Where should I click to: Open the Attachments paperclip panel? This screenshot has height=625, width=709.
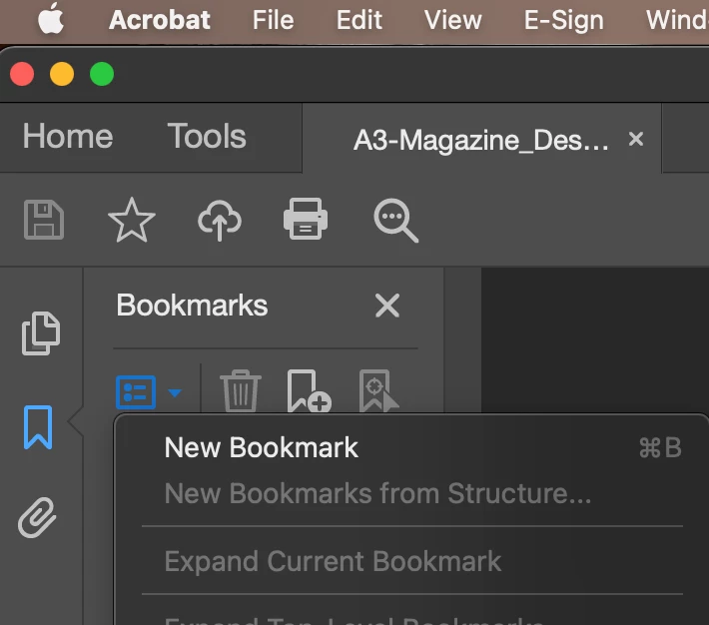point(37,517)
